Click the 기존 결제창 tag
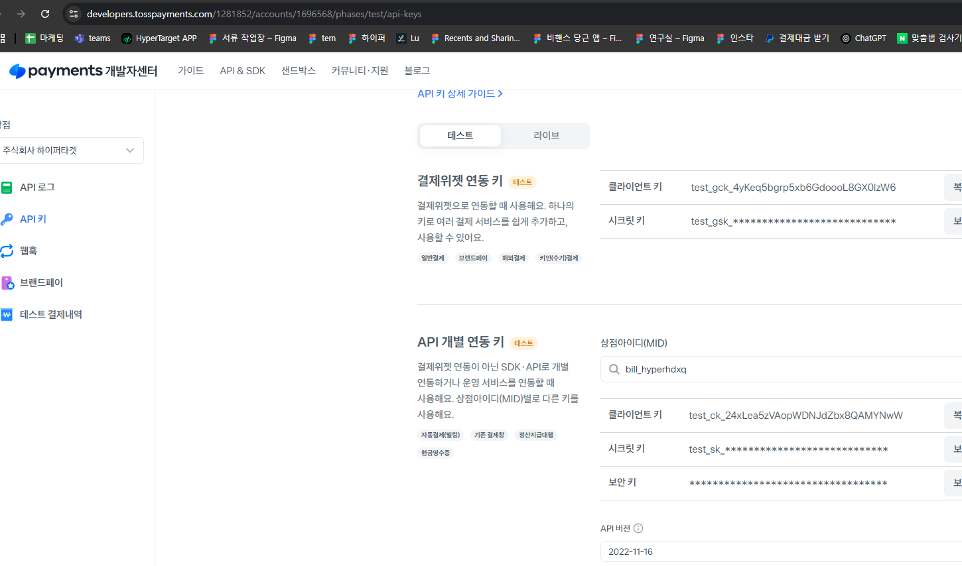The width and height of the screenshot is (962, 566). tap(490, 435)
